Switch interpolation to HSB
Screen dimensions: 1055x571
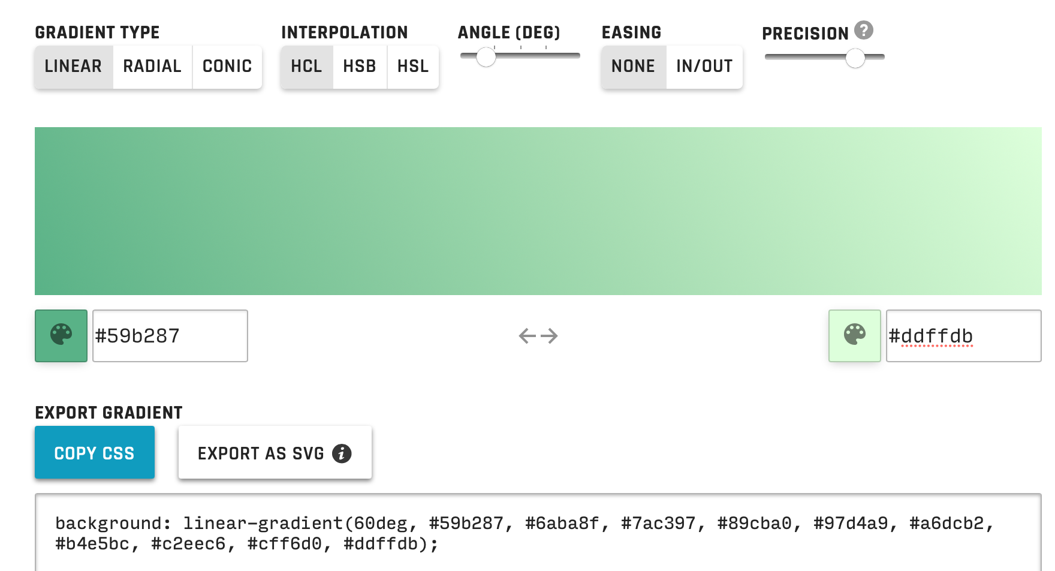coord(359,67)
